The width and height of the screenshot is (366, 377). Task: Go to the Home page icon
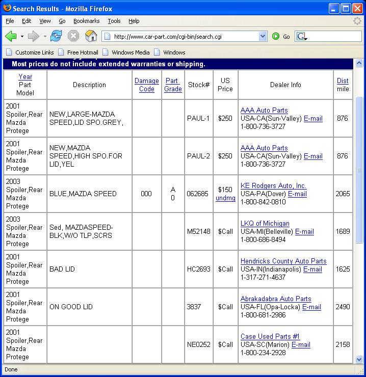pos(91,36)
